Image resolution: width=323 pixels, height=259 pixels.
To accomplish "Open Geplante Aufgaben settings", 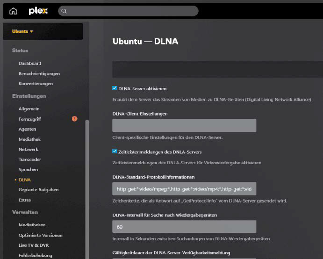I will coord(38,190).
